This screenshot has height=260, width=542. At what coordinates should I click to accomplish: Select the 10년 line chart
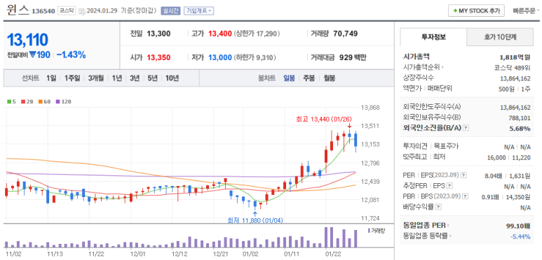click(172, 78)
